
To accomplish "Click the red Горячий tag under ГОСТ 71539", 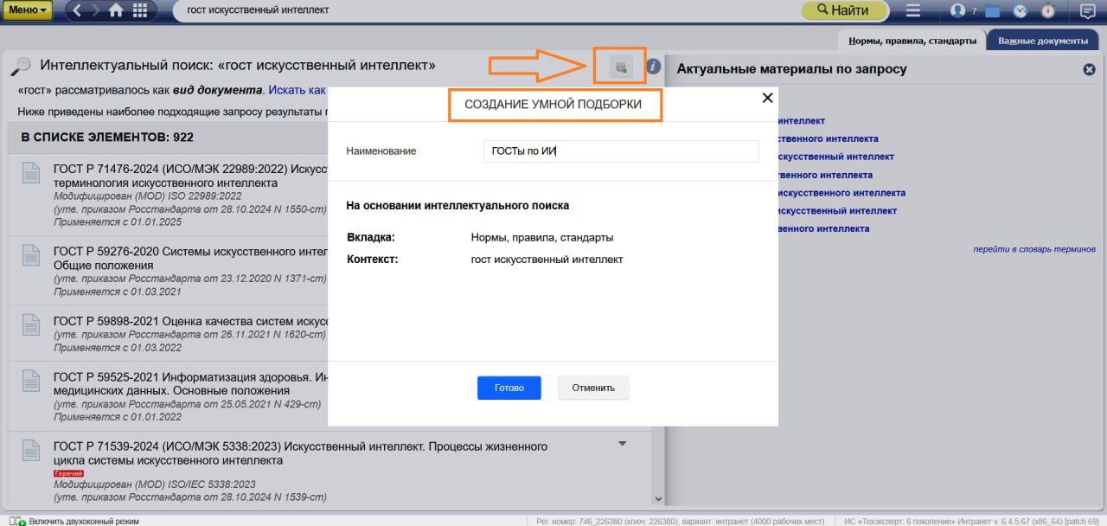I will [69, 473].
